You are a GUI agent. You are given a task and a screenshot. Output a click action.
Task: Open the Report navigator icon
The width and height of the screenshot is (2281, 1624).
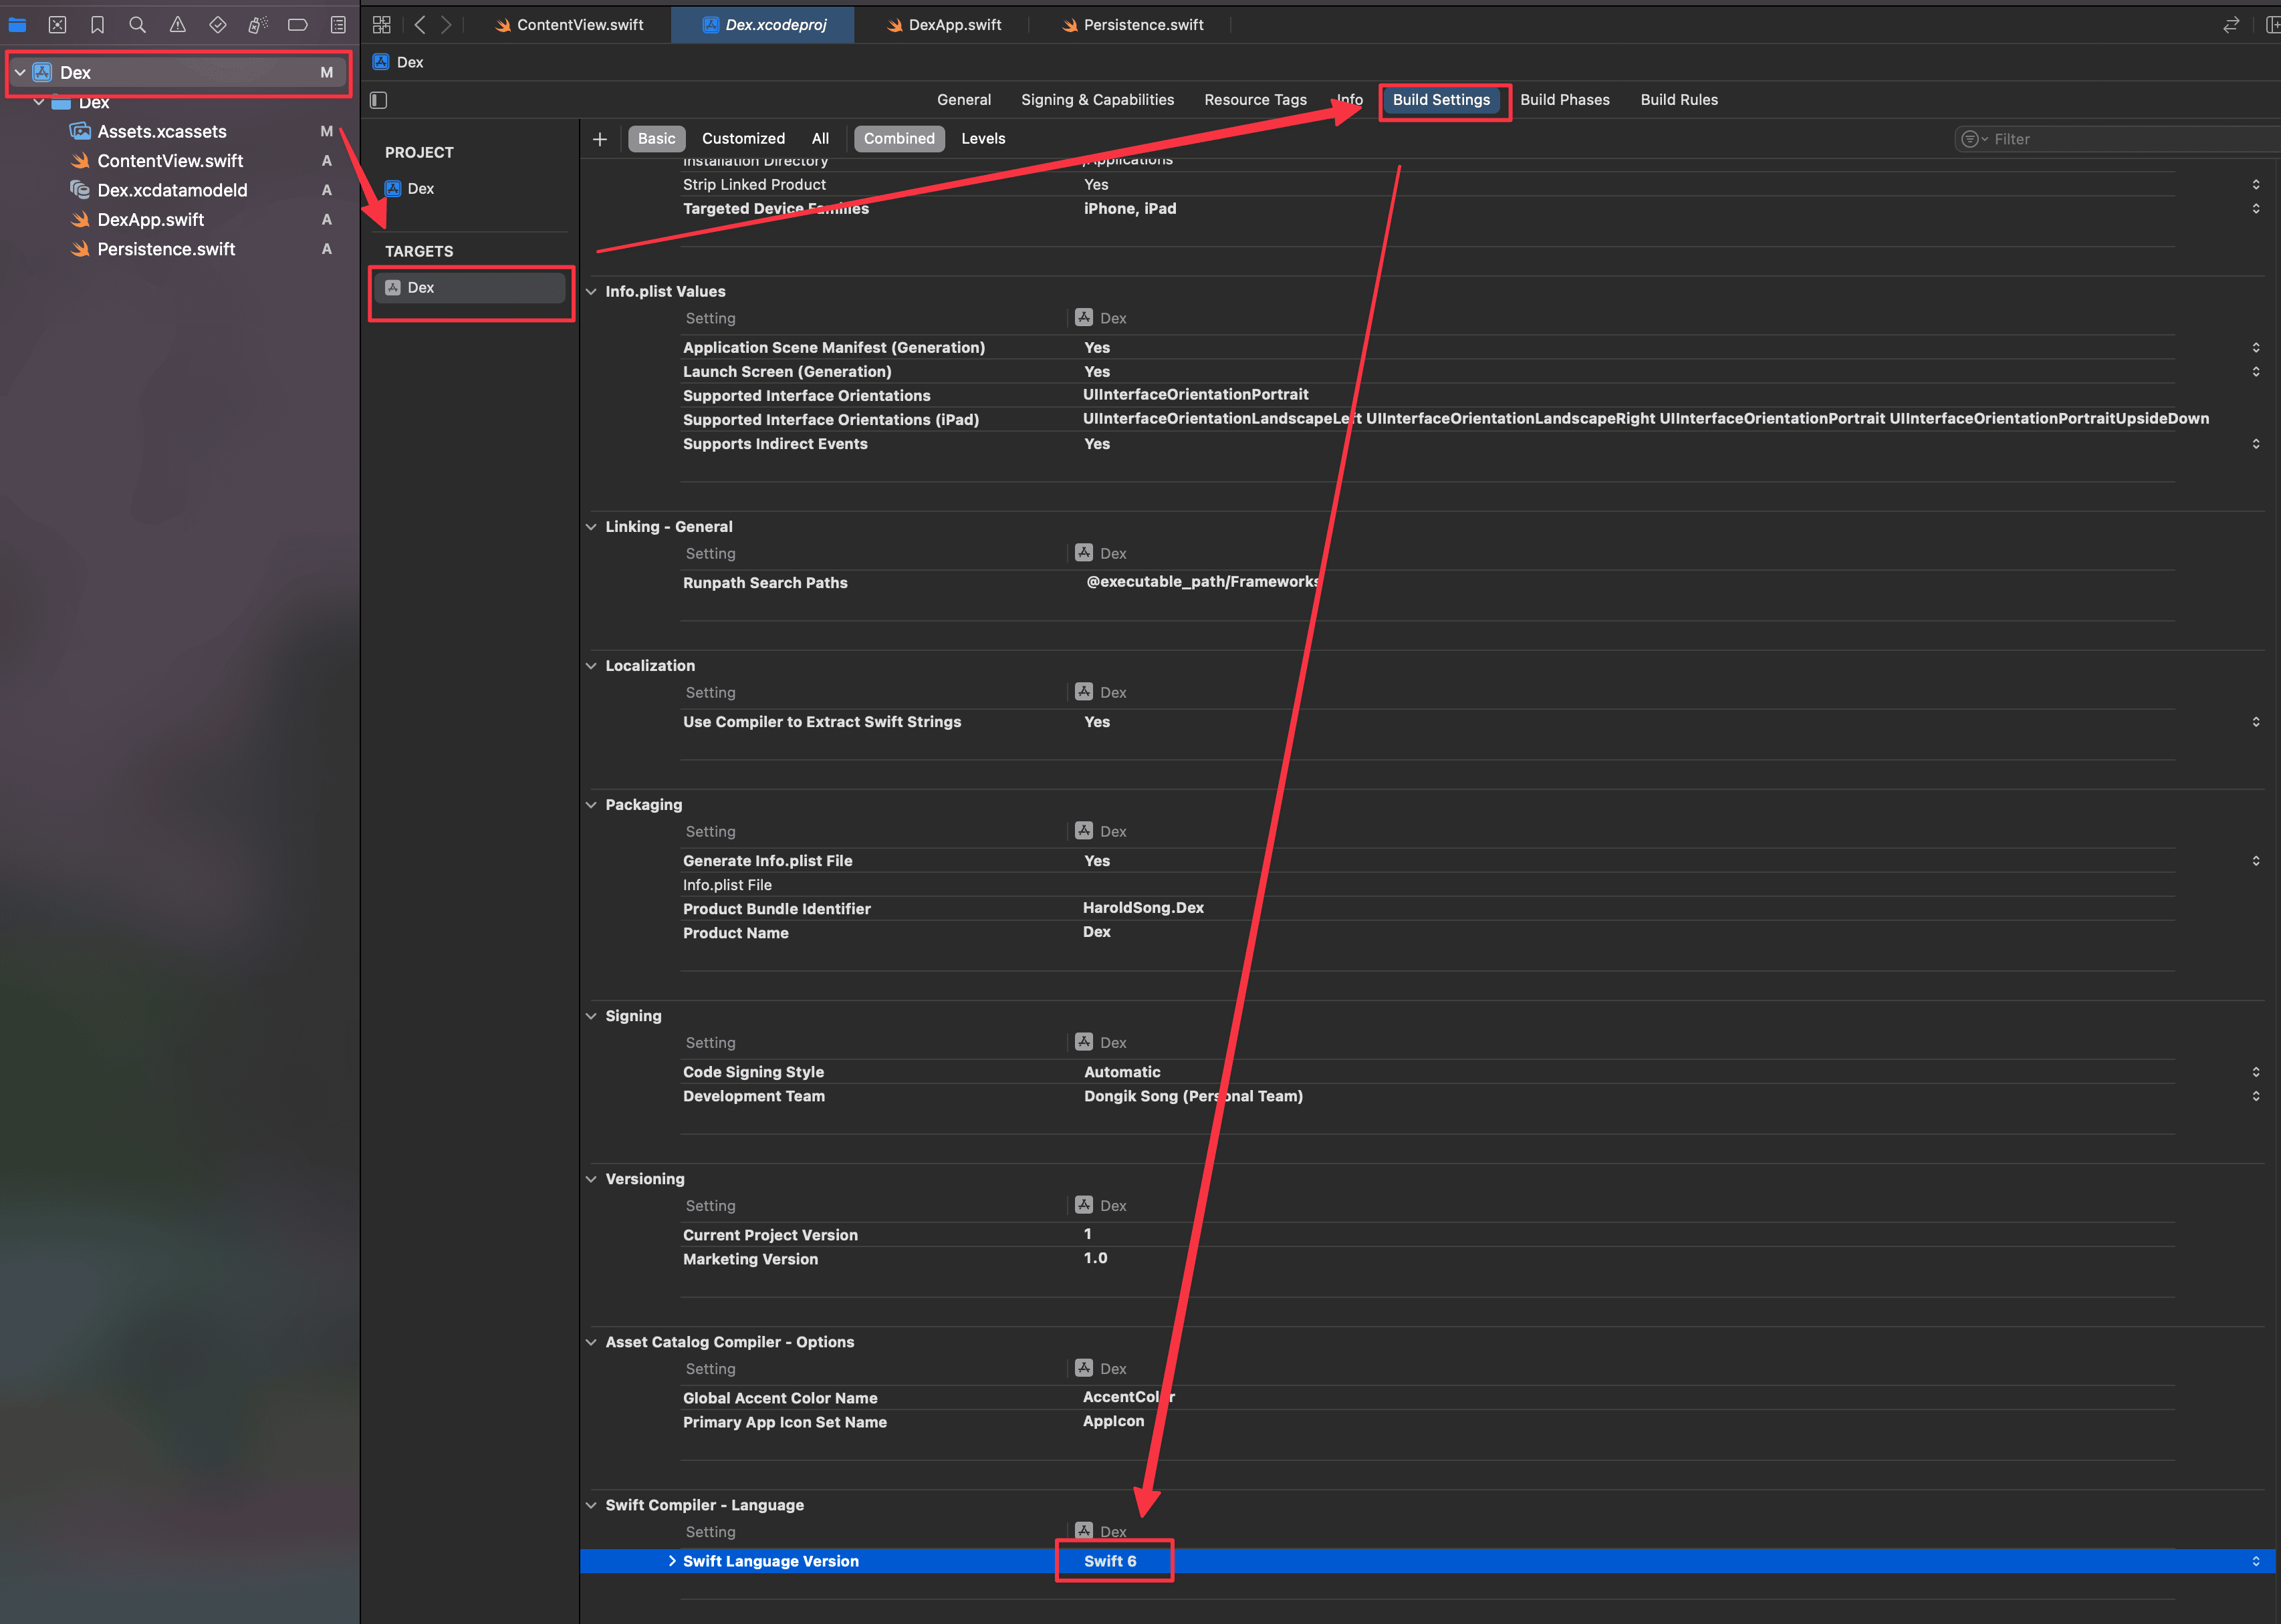click(338, 24)
